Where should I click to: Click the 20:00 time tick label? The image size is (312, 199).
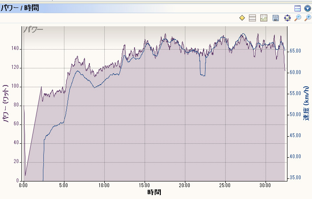[x=184, y=185]
